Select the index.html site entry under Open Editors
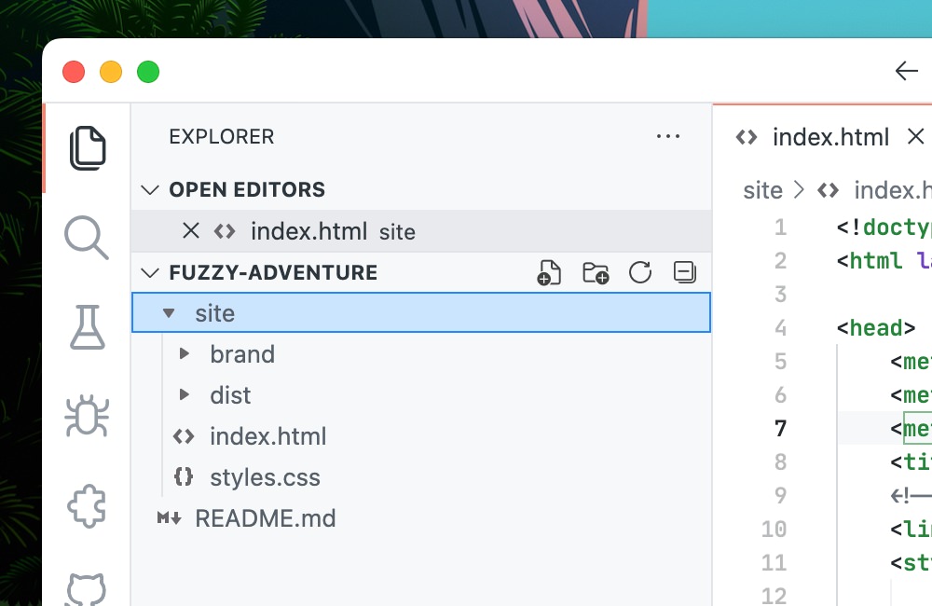 pyautogui.click(x=421, y=230)
